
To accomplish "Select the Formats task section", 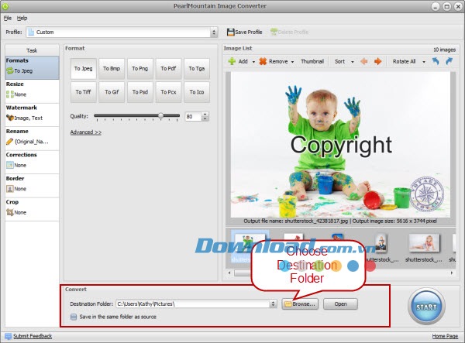I will pos(32,68).
